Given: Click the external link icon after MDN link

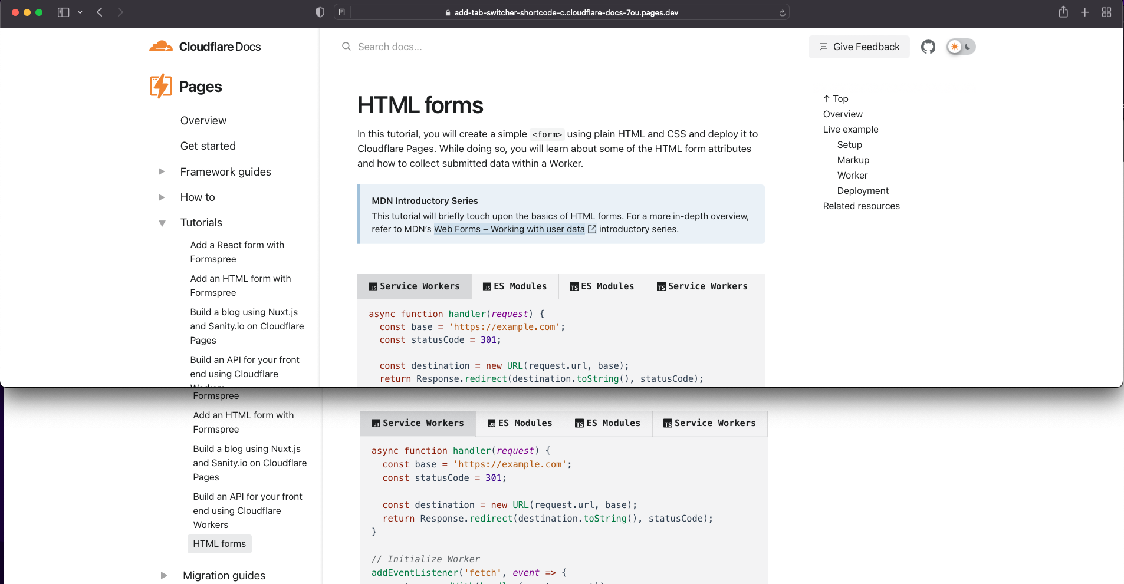Looking at the screenshot, I should [592, 229].
